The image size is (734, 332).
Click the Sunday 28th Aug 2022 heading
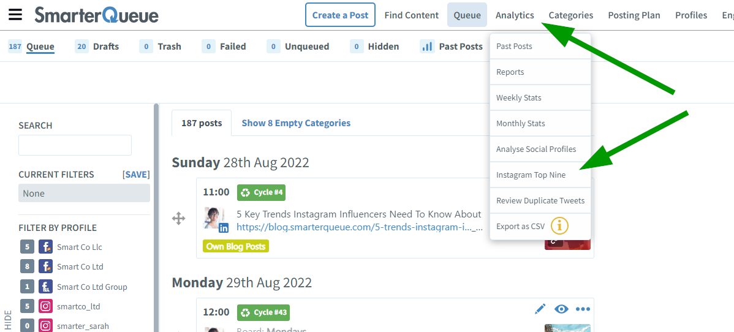point(241,163)
